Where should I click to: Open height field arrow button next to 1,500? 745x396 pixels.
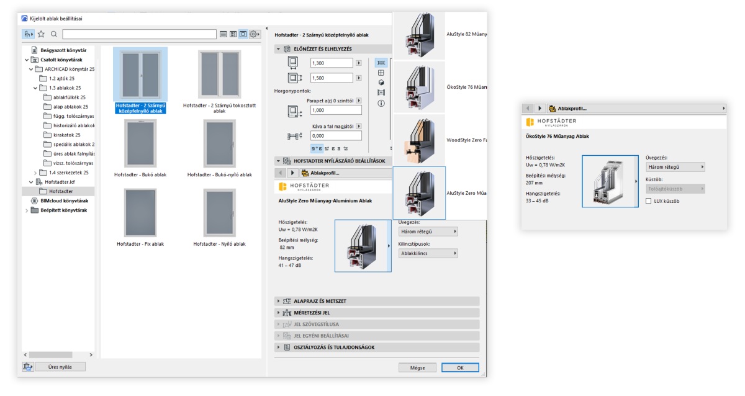pyautogui.click(x=358, y=78)
